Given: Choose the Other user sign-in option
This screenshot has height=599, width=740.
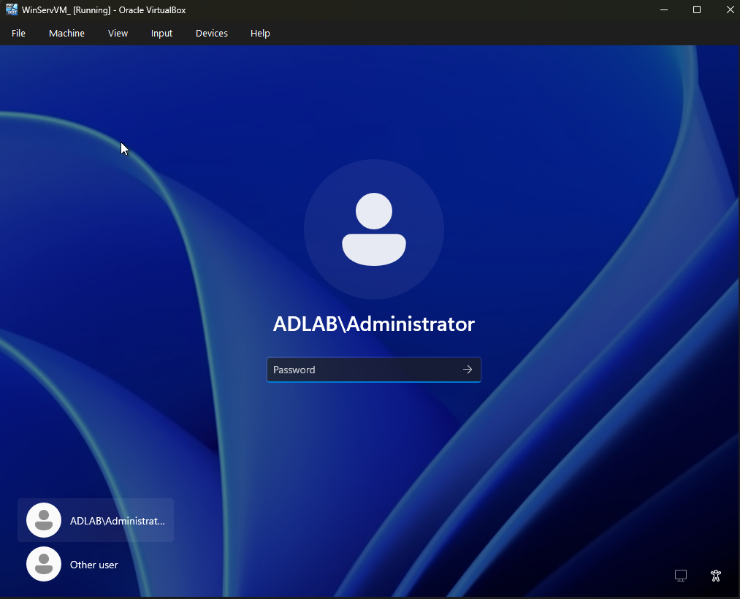Looking at the screenshot, I should pos(96,564).
